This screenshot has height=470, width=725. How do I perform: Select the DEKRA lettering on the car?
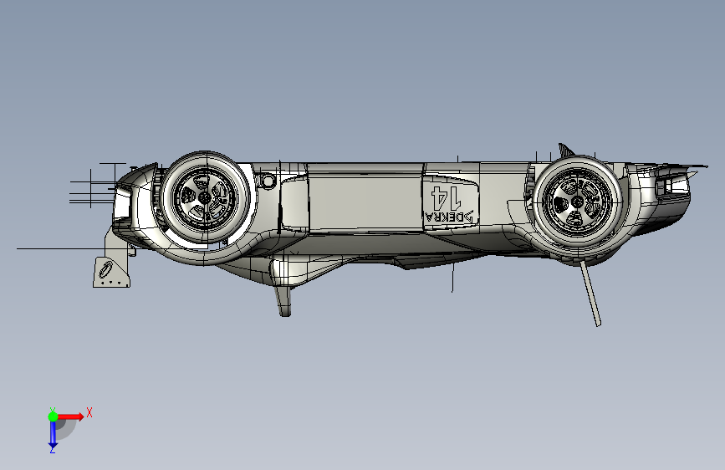(x=449, y=217)
